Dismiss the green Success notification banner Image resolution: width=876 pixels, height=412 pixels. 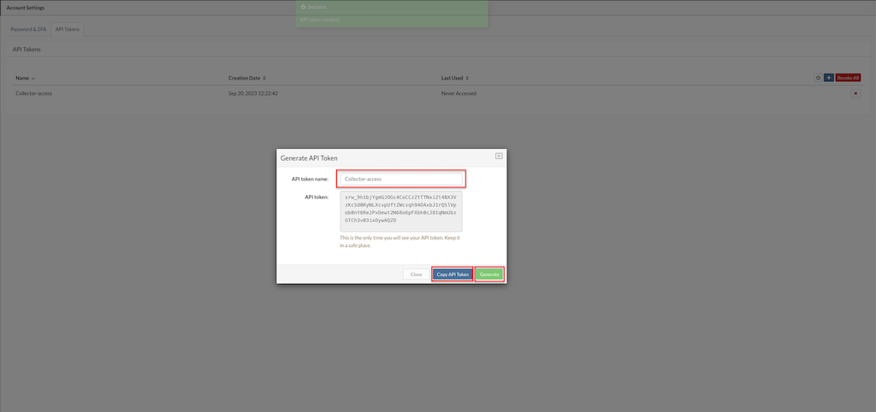(x=392, y=13)
